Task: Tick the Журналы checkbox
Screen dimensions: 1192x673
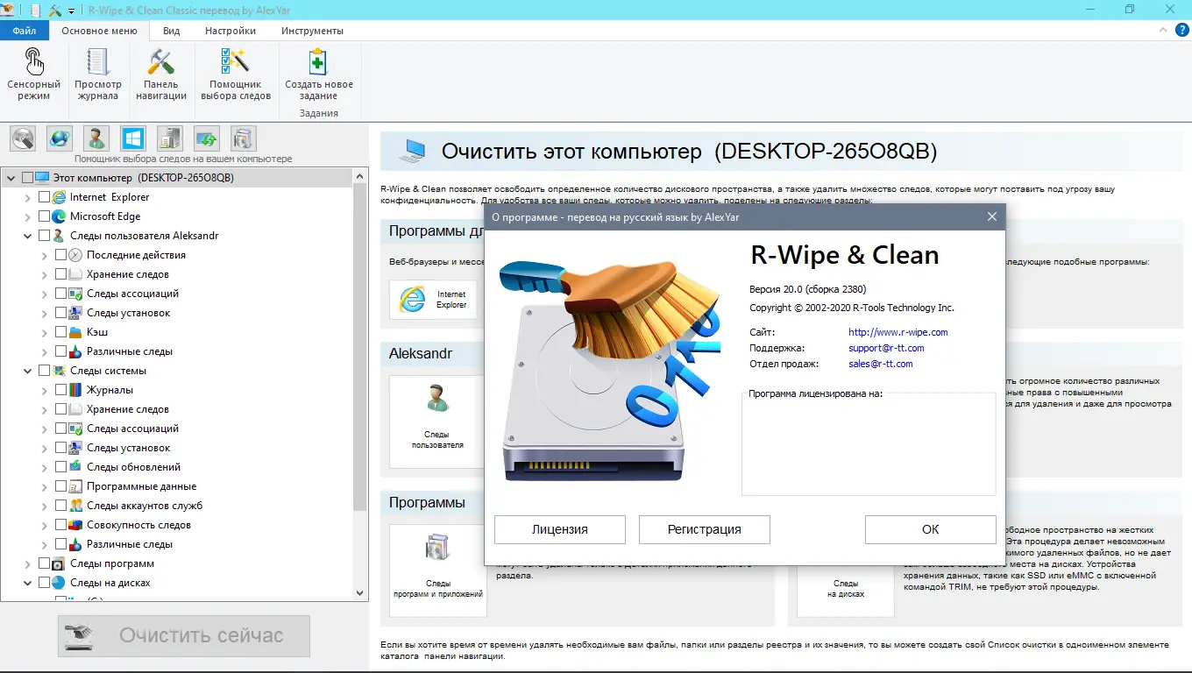Action: point(60,390)
